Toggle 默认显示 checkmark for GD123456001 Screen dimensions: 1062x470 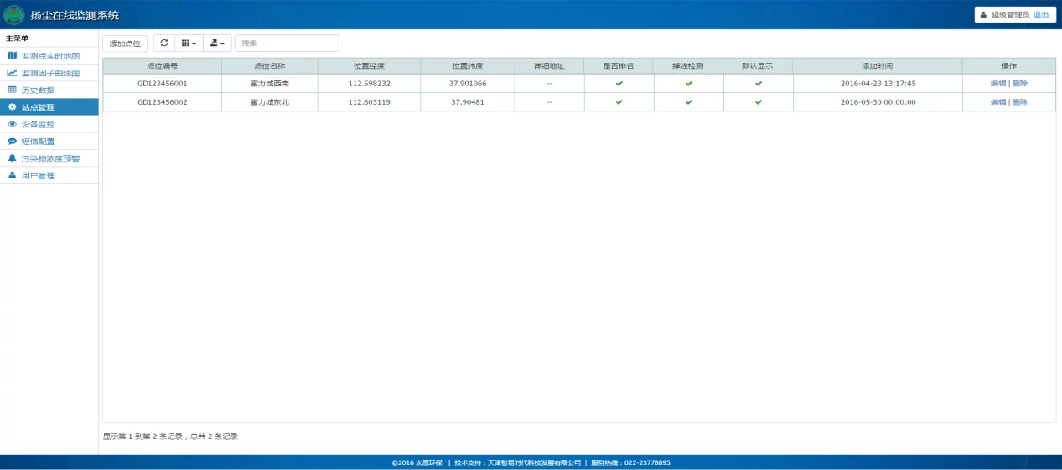pos(758,84)
